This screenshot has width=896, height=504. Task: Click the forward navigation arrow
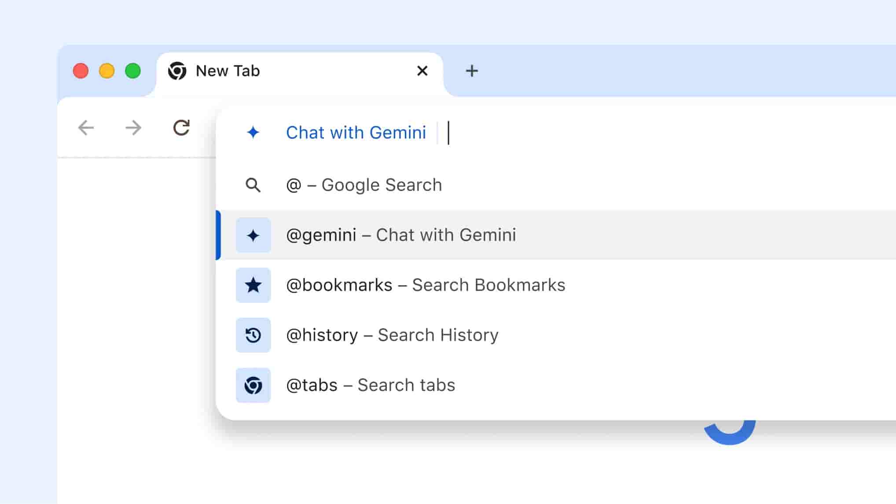(133, 128)
